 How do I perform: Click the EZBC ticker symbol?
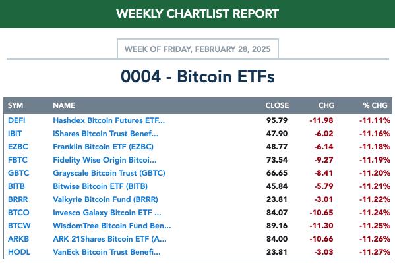pyautogui.click(x=18, y=147)
